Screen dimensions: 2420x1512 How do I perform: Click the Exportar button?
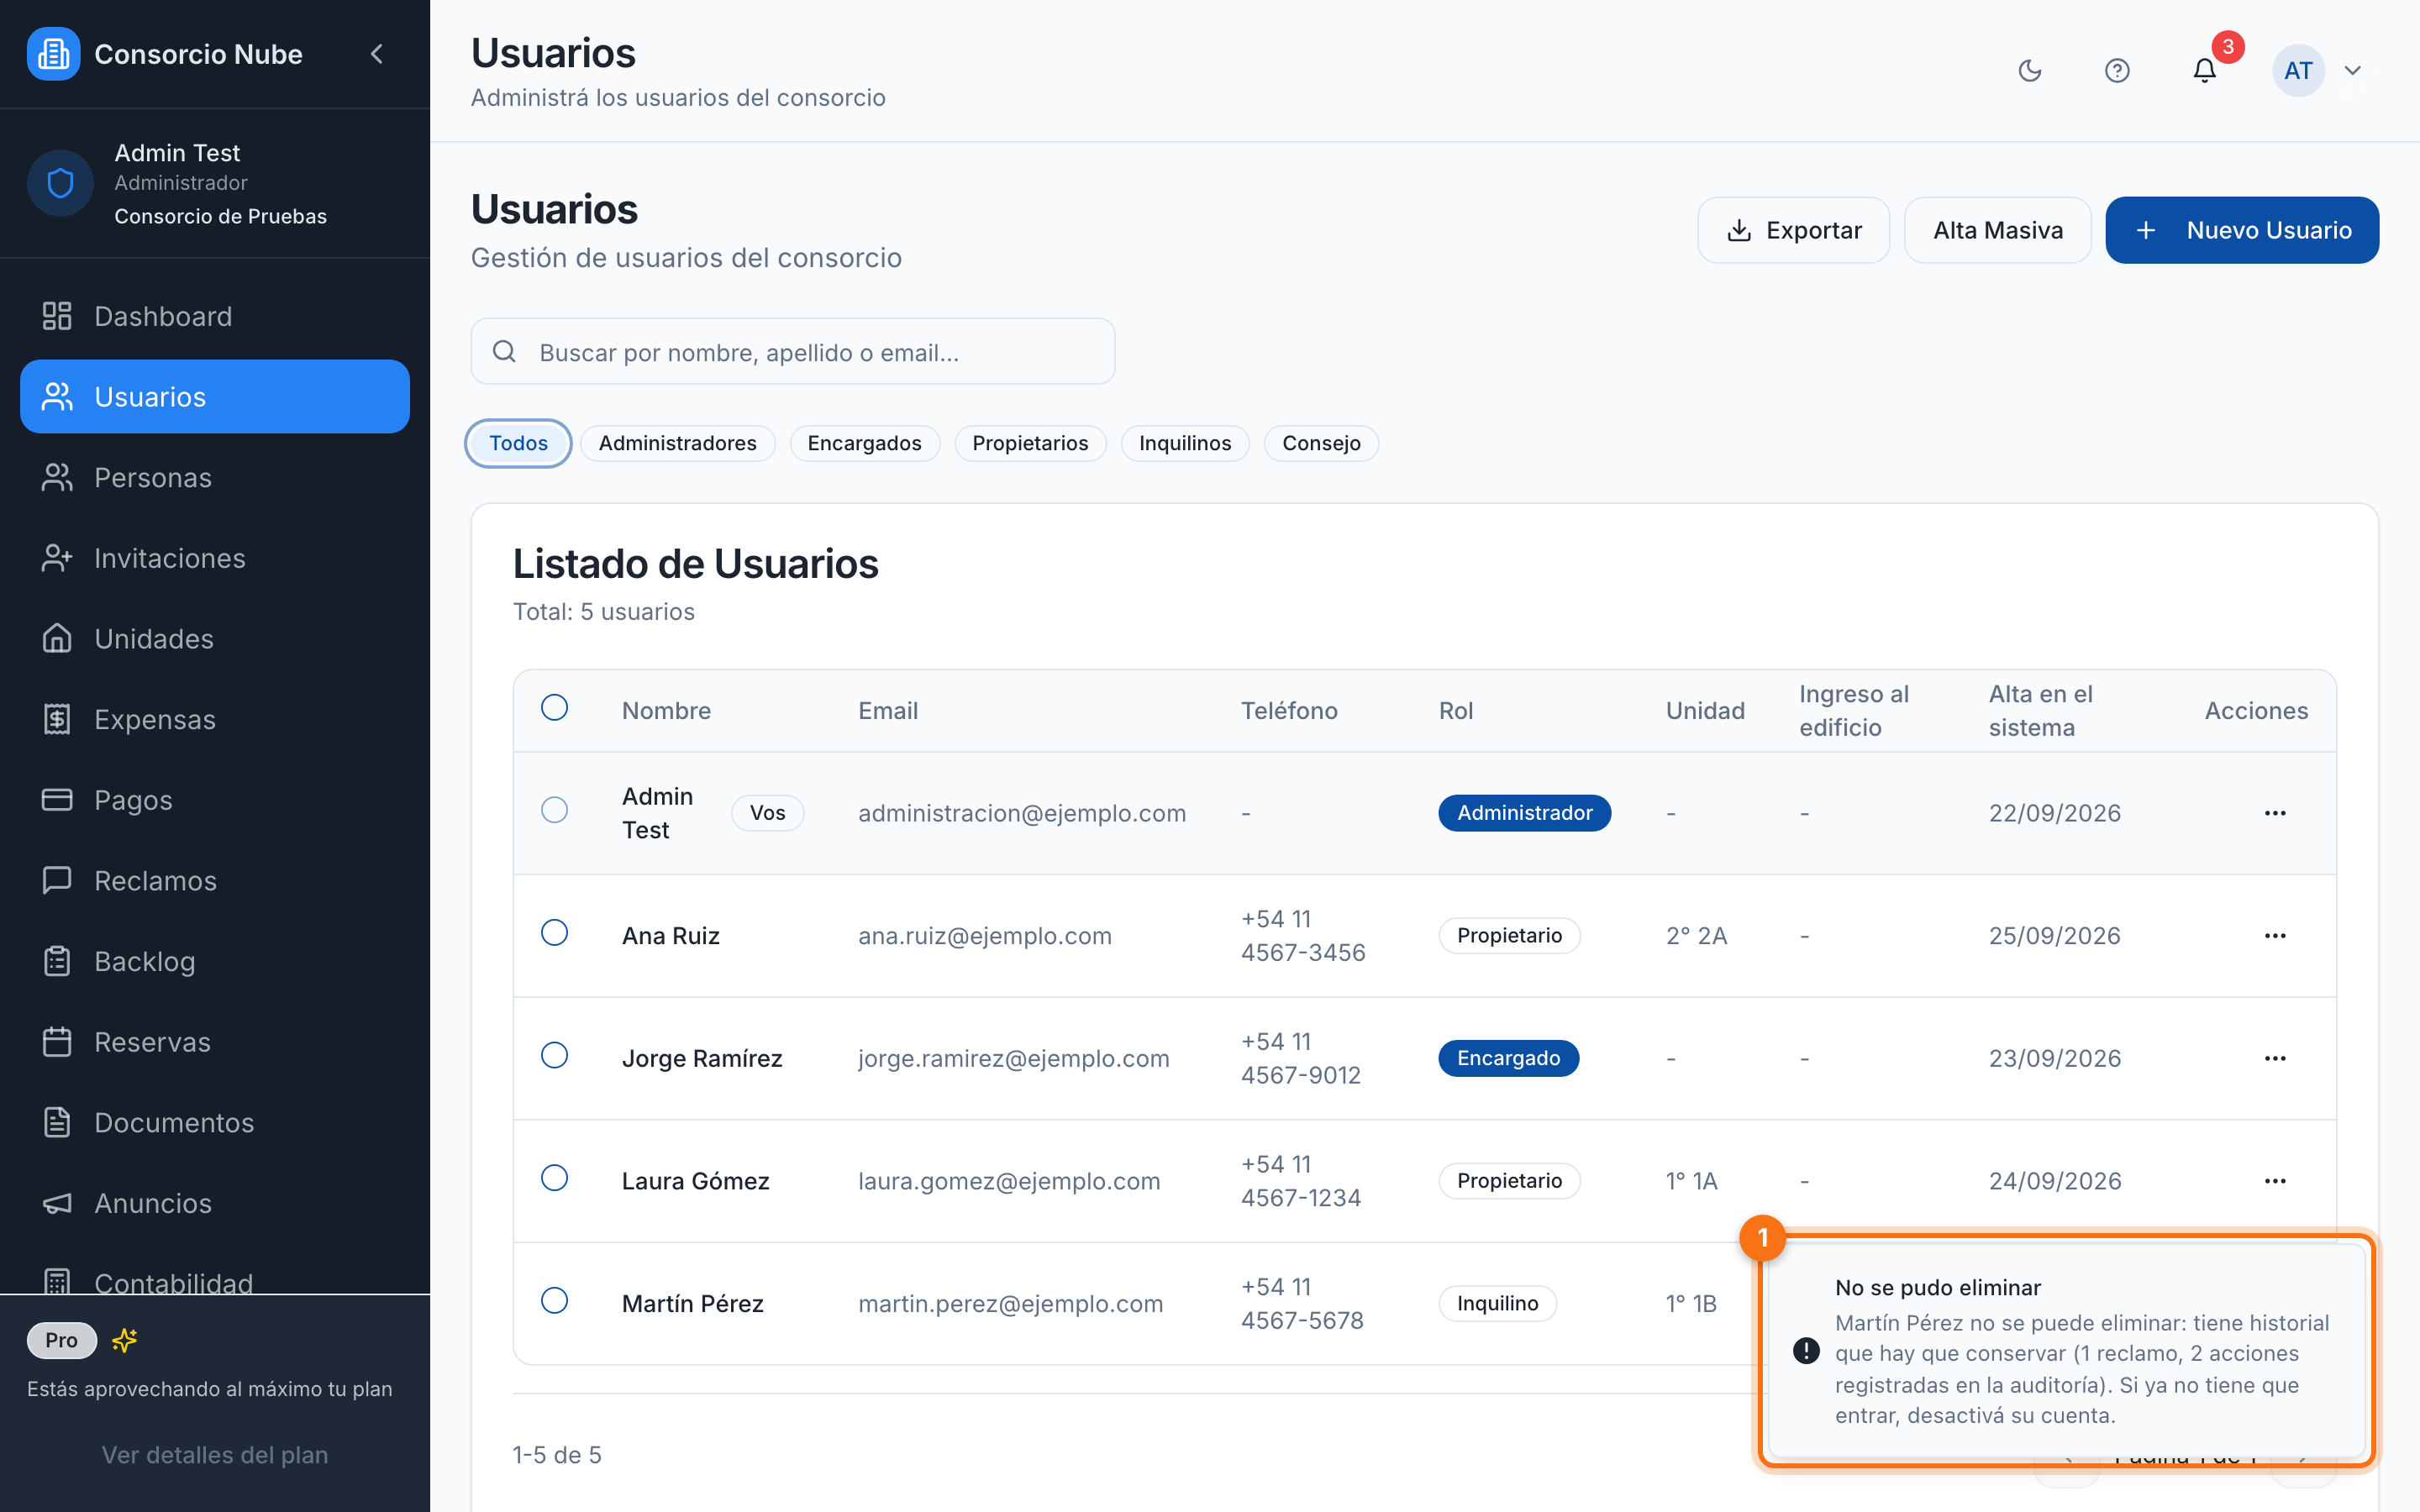tap(1793, 230)
